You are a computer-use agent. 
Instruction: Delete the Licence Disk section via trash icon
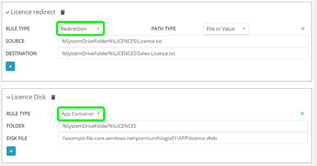(53, 97)
